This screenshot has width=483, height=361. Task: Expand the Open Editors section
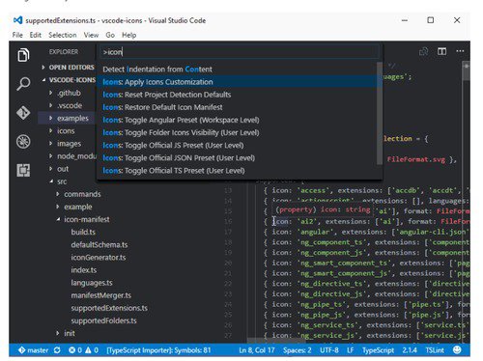click(x=69, y=68)
